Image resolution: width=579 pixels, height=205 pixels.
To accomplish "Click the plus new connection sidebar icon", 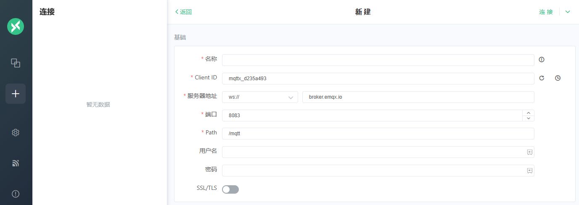I will [16, 94].
